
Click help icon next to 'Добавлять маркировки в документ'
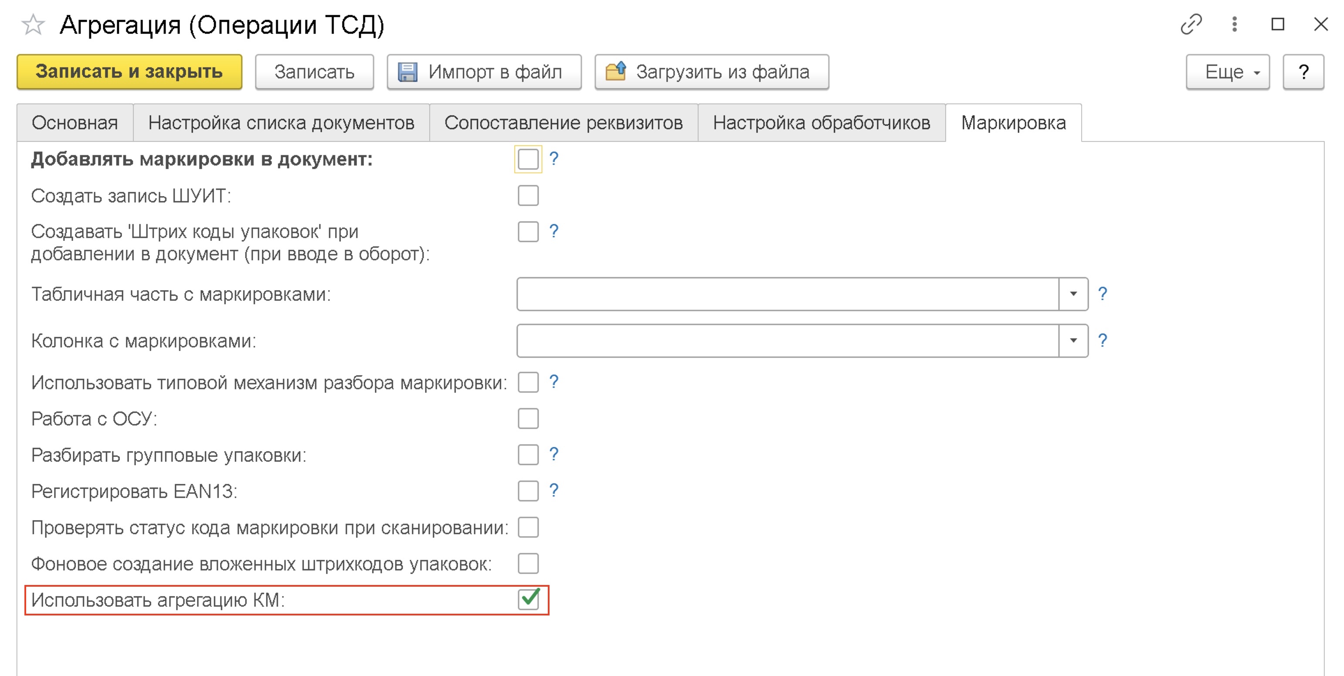point(553,159)
